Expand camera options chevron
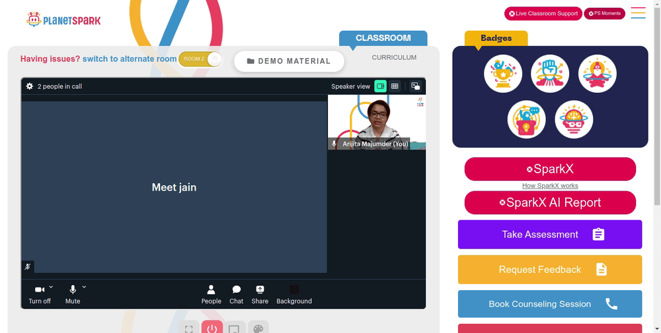661x333 pixels. 51,287
